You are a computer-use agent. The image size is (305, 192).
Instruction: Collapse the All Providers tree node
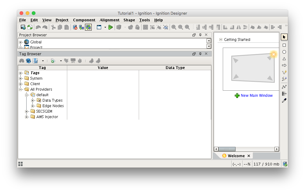click(21, 89)
